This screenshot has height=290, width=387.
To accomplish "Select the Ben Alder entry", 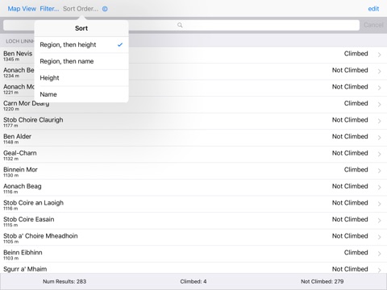I will pos(193,139).
